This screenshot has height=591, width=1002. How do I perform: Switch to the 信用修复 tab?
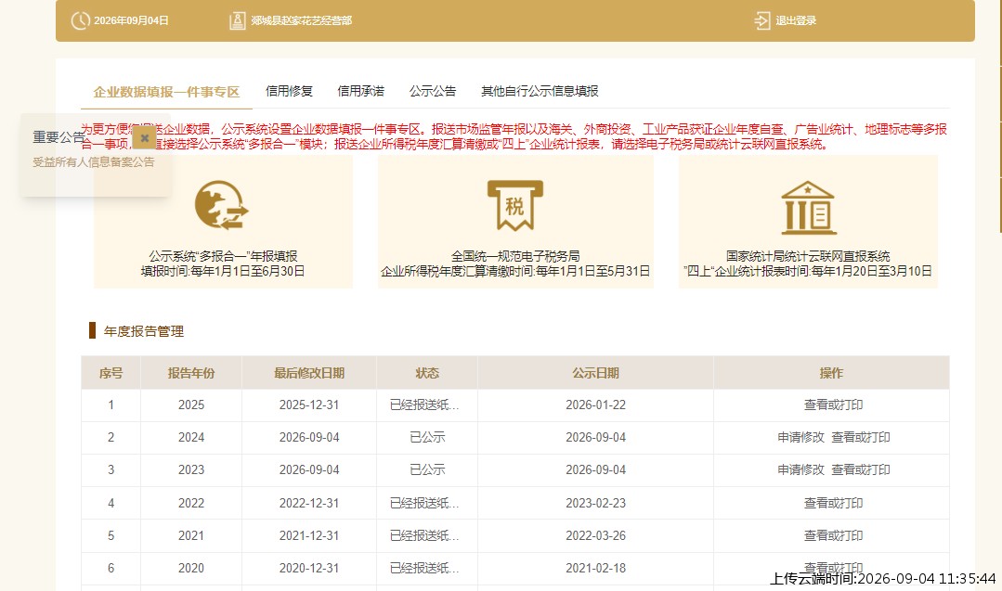289,91
